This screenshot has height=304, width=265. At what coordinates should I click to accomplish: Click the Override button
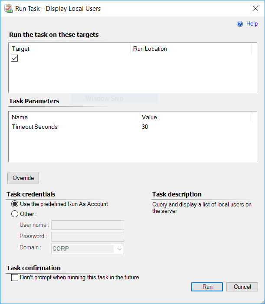pos(23,178)
